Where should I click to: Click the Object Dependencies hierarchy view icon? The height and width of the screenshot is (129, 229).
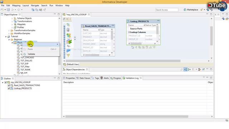pos(185,70)
